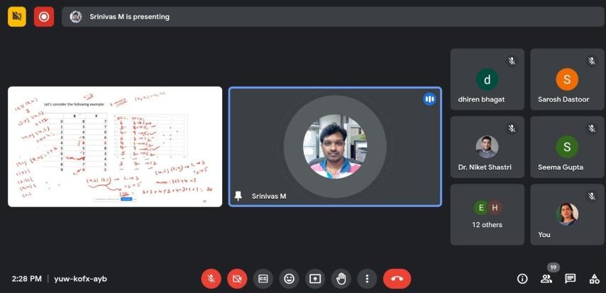Screen dimensions: 606x293
Task: Click the yellow captions-off icon at top left
Action: [x=17, y=16]
